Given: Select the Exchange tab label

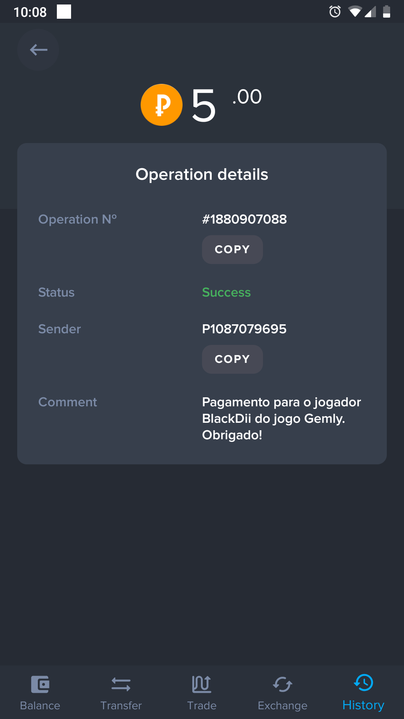Looking at the screenshot, I should tap(282, 706).
